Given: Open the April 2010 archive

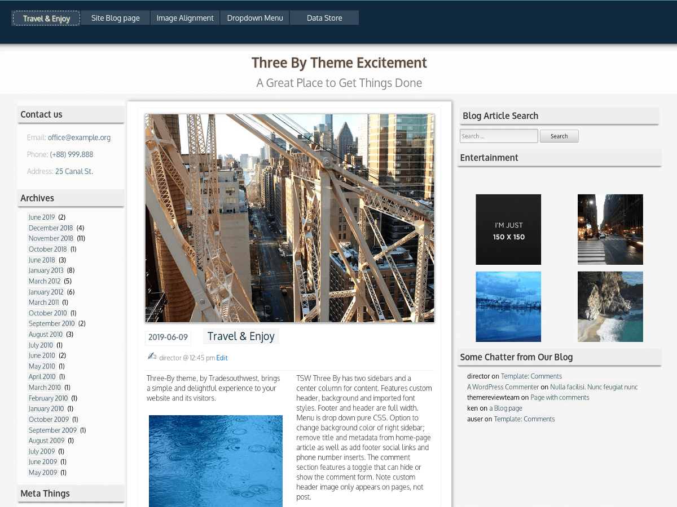Looking at the screenshot, I should [x=42, y=377].
